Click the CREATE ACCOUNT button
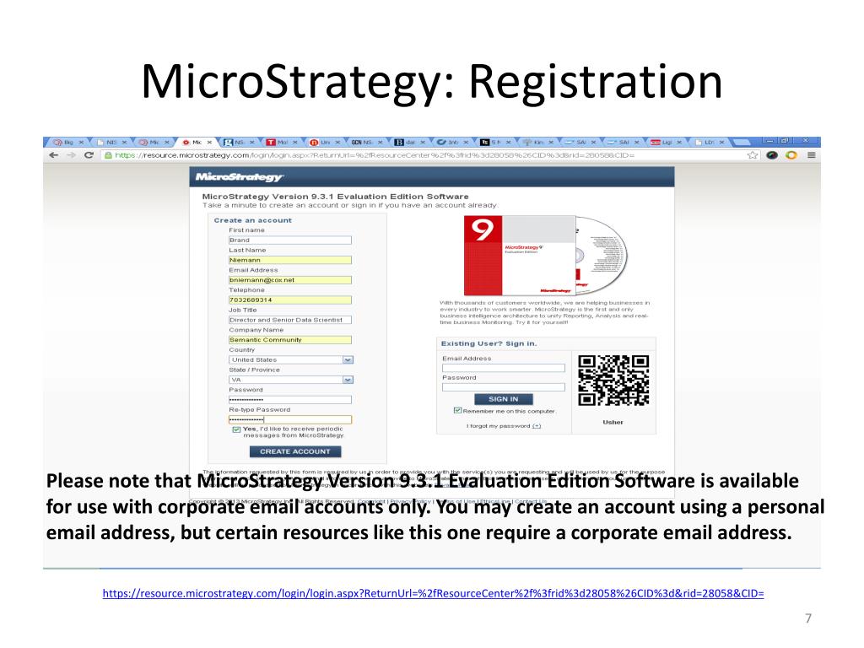Screen dimensions: 864x648 (295, 451)
